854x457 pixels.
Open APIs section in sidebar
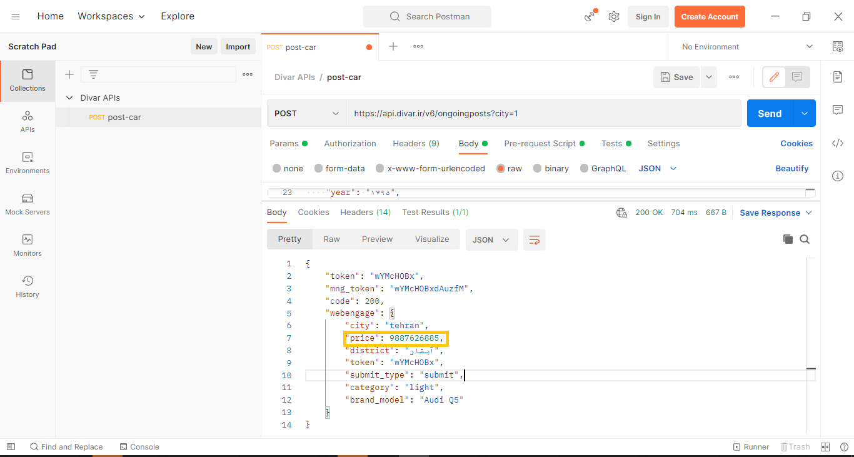(28, 122)
